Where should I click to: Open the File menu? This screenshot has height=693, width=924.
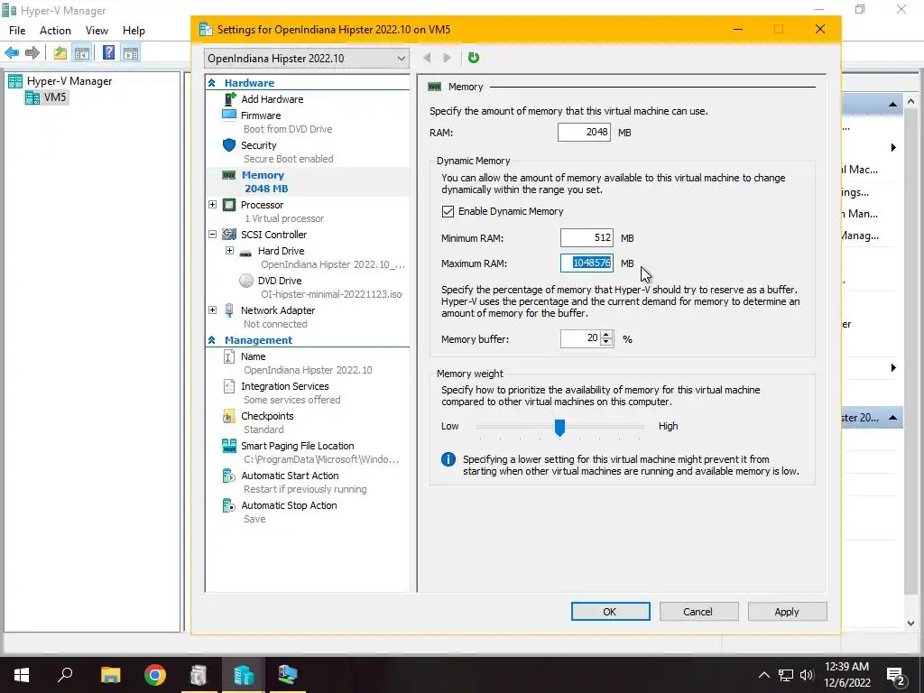point(17,31)
